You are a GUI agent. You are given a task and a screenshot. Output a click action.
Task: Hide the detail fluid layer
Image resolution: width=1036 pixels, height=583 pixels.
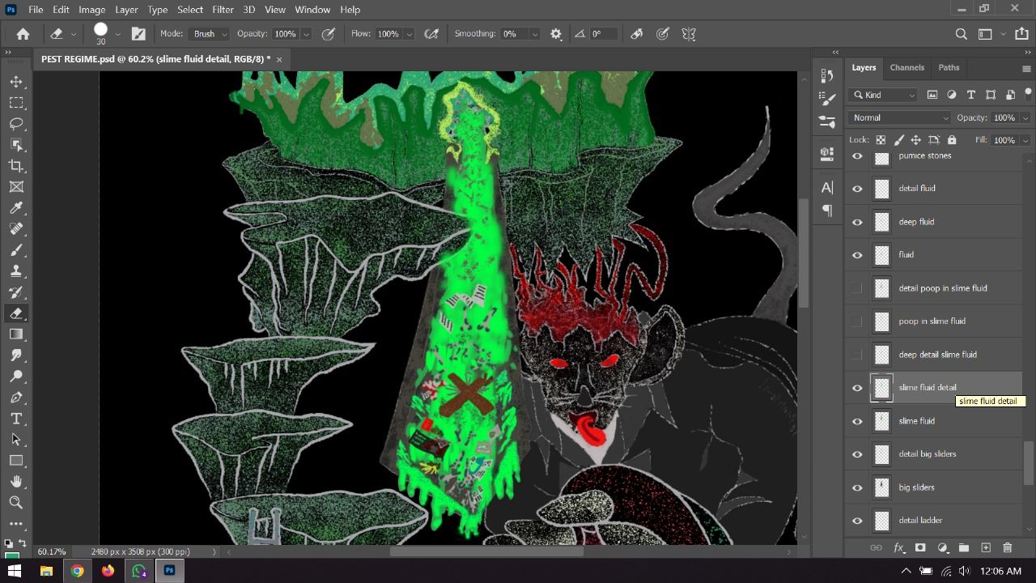(857, 189)
